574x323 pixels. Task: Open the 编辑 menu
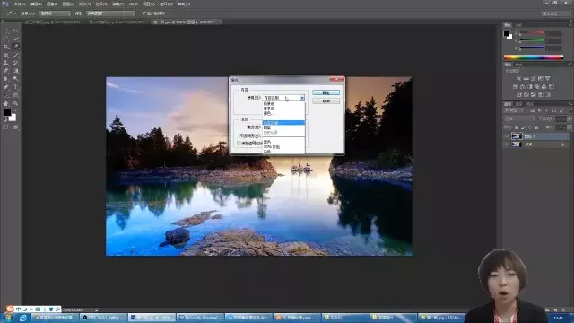coord(36,4)
